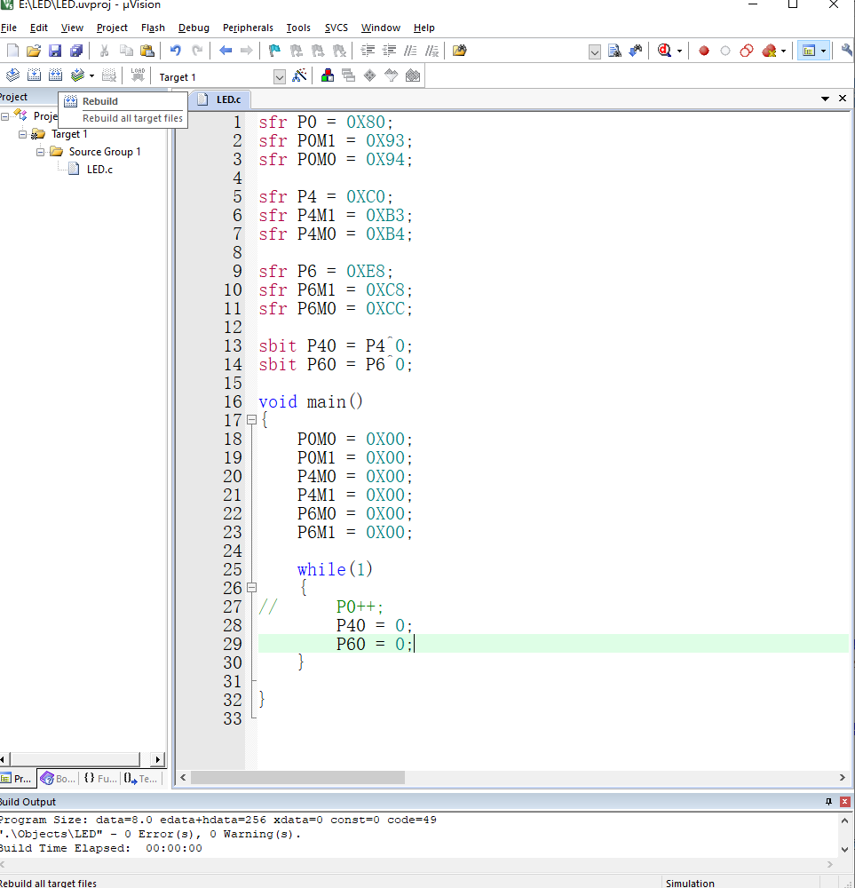Create a new file with the toolbar icon
Image resolution: width=855 pixels, height=888 pixels.
click(x=12, y=51)
